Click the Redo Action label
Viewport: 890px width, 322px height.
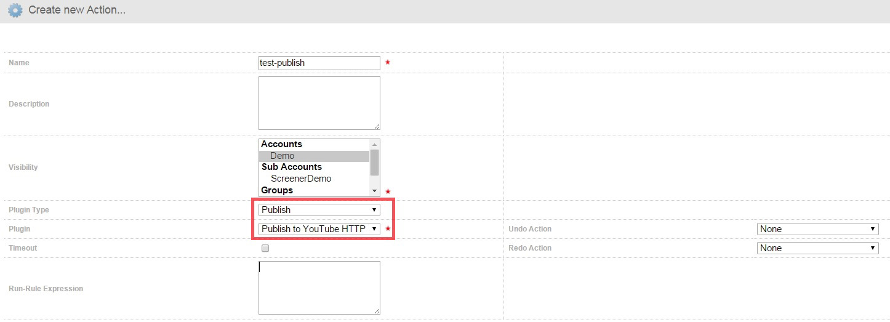(x=530, y=248)
